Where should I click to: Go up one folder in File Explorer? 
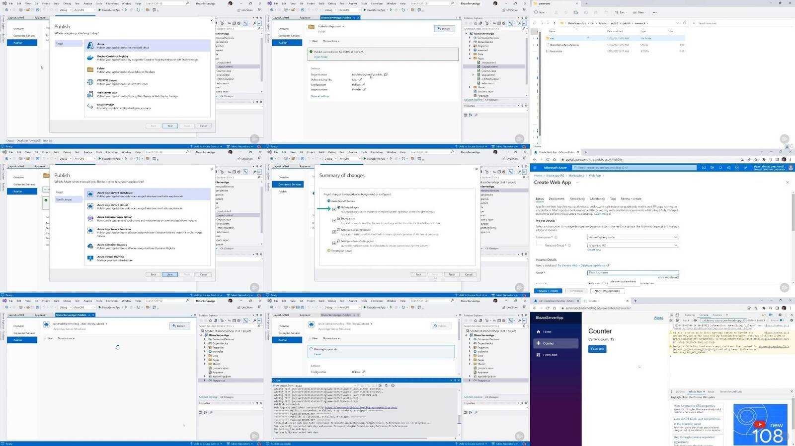click(x=555, y=23)
